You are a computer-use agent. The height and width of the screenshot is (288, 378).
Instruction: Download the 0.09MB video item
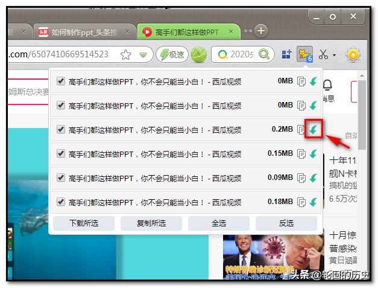[313, 178]
